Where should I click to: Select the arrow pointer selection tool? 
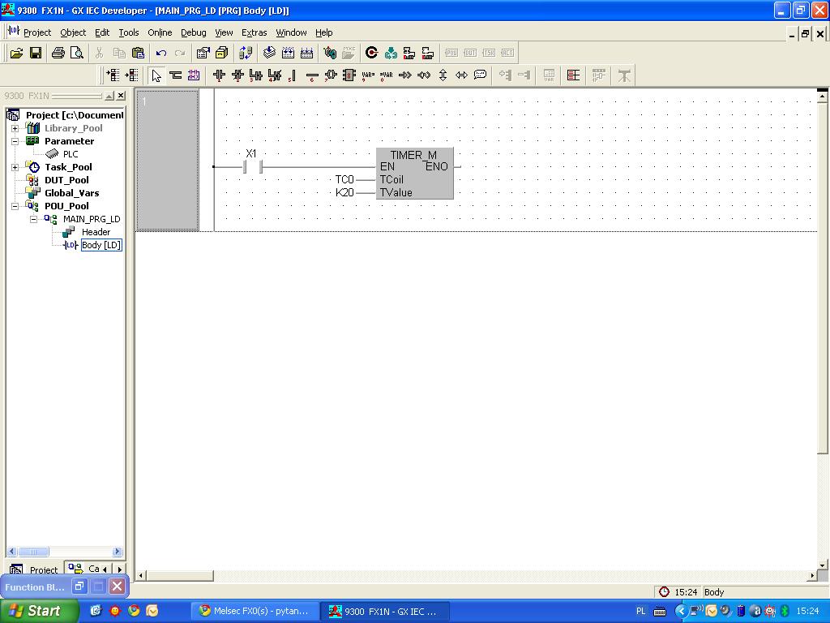(156, 75)
